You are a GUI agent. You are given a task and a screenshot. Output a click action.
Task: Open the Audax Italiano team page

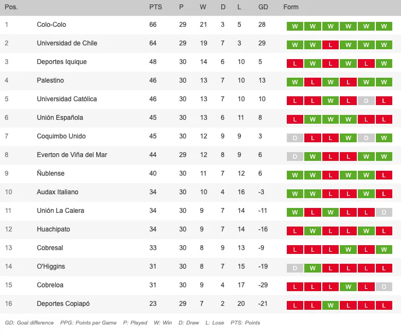[x=57, y=192]
